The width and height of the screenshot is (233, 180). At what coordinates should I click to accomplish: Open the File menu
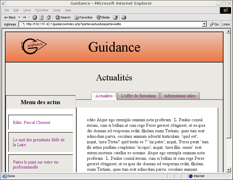click(7, 10)
